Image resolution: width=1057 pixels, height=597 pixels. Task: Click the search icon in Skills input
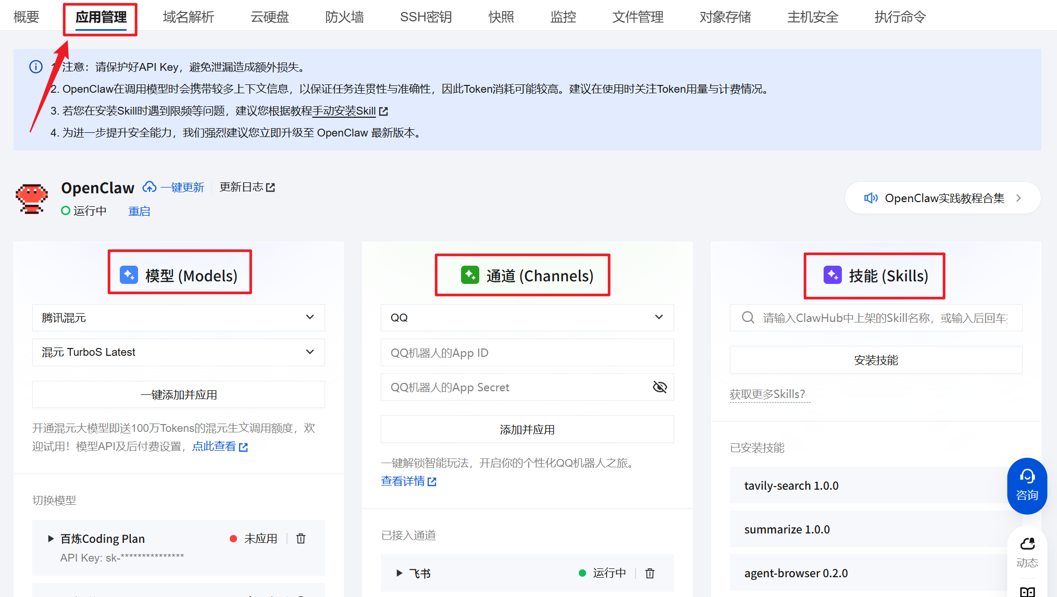[x=748, y=317]
